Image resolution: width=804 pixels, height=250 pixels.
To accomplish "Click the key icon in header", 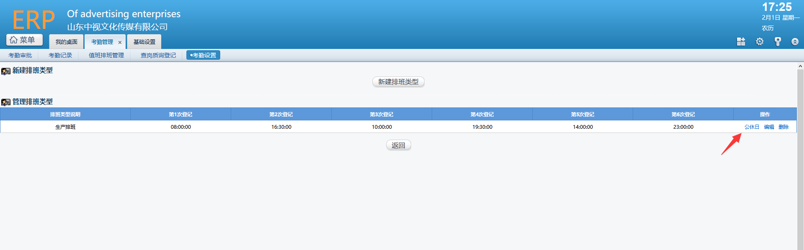I will pos(778,41).
